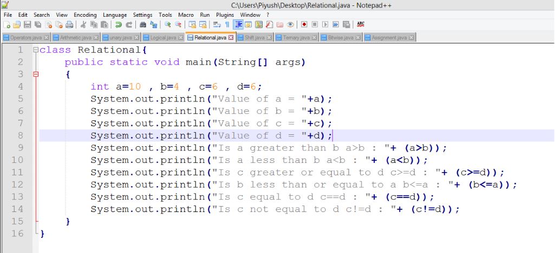This screenshot has width=555, height=253.
Task: Close the Relational.java tab
Action: tap(231, 37)
